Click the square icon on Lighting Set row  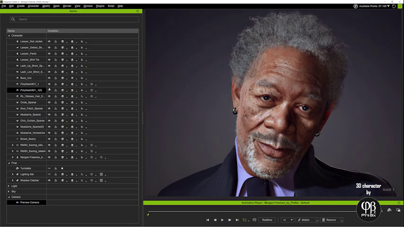(x=101, y=175)
